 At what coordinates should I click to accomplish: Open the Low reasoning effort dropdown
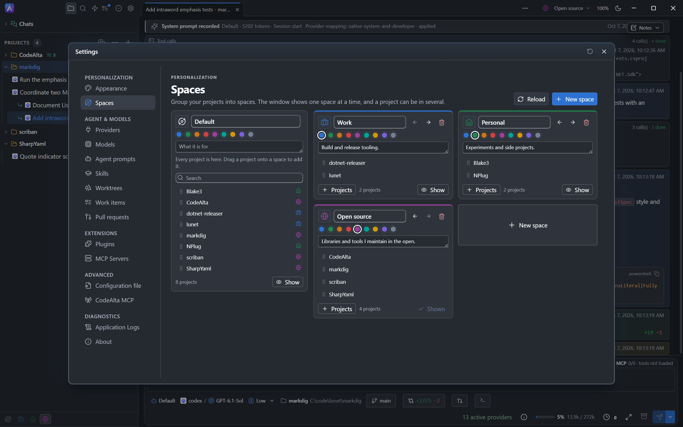[261, 401]
